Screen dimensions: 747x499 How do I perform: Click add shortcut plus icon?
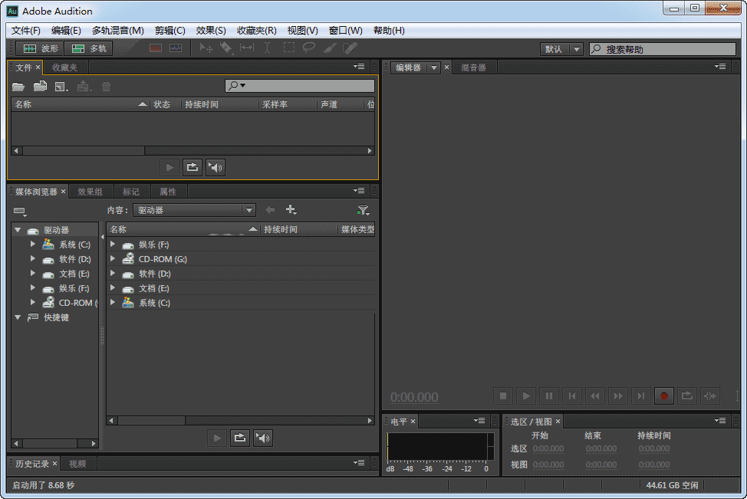pyautogui.click(x=291, y=209)
